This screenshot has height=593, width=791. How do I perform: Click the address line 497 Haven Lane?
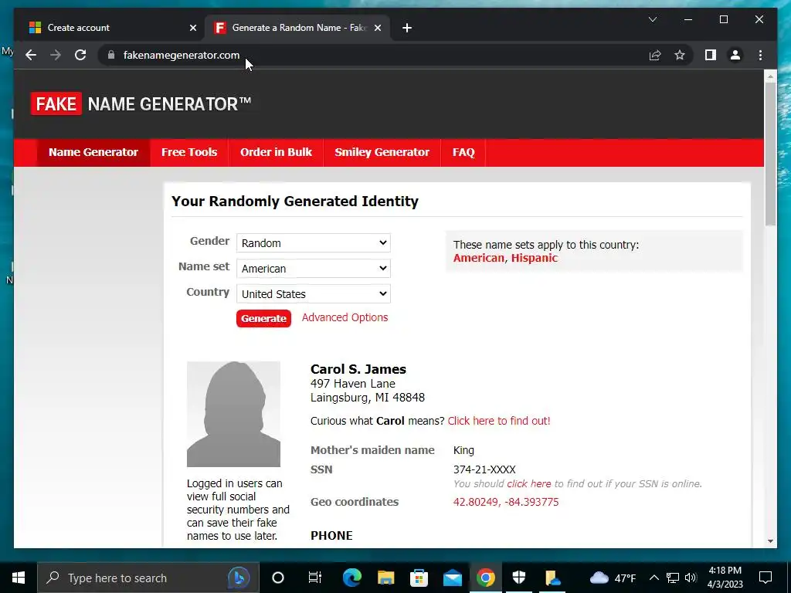pos(352,384)
